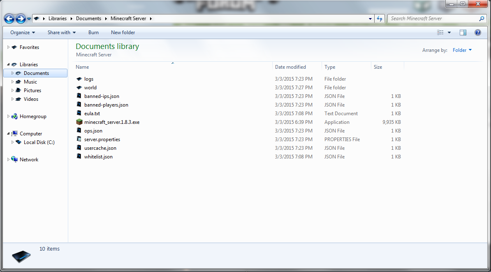Select the banned-players.json file icon

tap(79, 105)
